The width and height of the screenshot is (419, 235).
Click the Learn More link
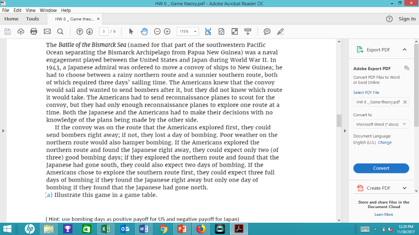tap(383, 214)
